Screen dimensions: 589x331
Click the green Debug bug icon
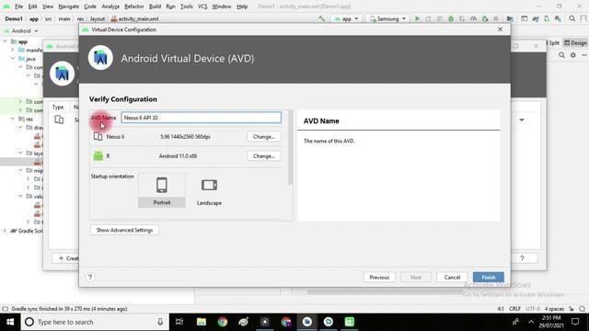[x=451, y=18]
